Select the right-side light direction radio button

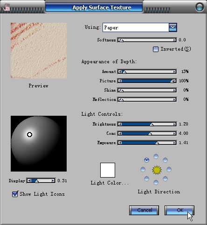[169, 169]
